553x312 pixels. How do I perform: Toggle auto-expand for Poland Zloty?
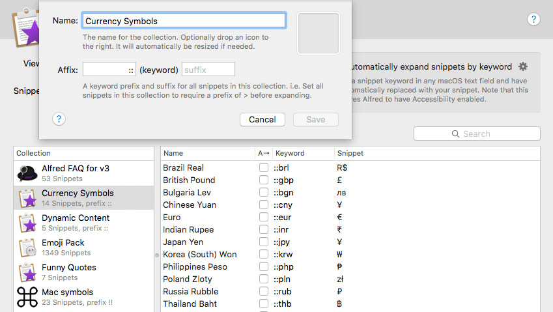pyautogui.click(x=263, y=279)
